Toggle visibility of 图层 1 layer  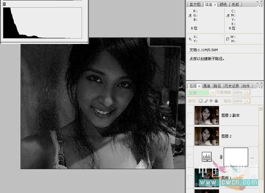(190, 178)
